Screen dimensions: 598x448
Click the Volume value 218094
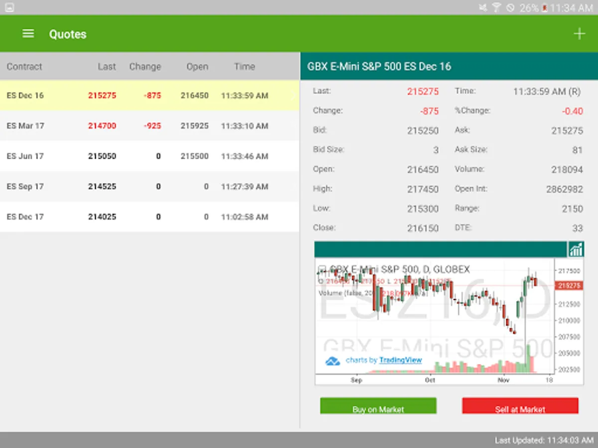click(567, 170)
